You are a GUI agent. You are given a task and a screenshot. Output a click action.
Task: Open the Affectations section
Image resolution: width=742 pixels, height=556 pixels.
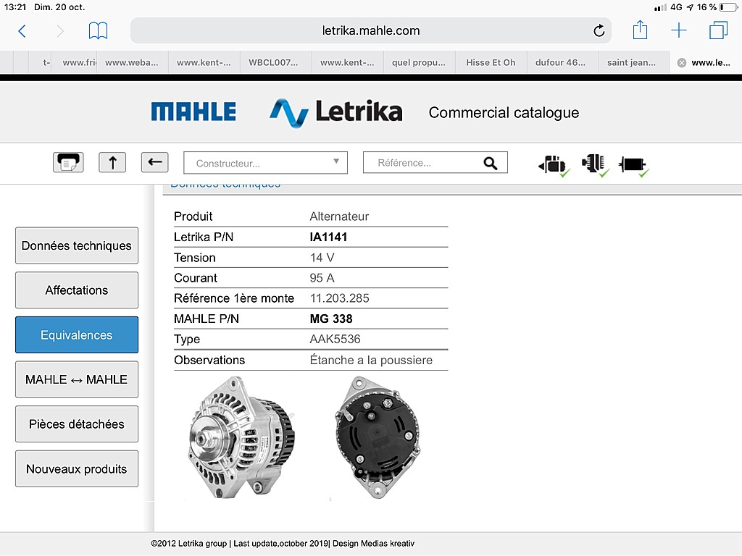tap(77, 290)
